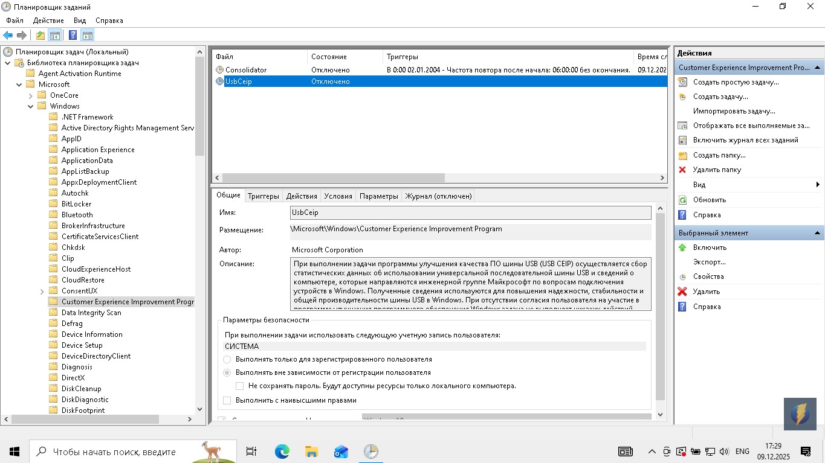Switch to the Триггеры tab

click(264, 196)
